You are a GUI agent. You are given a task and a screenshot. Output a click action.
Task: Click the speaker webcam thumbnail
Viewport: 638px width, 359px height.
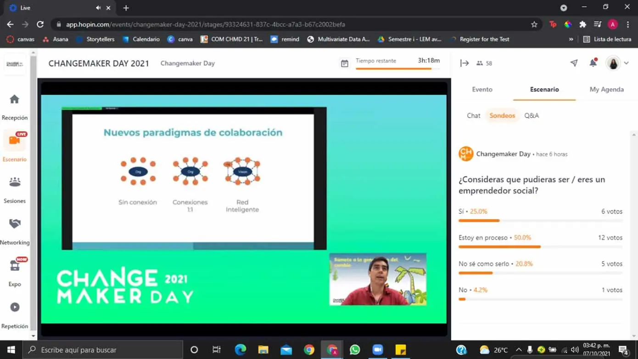click(378, 279)
